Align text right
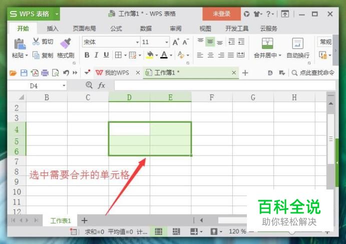The image size is (346, 244). pyautogui.click(x=221, y=55)
